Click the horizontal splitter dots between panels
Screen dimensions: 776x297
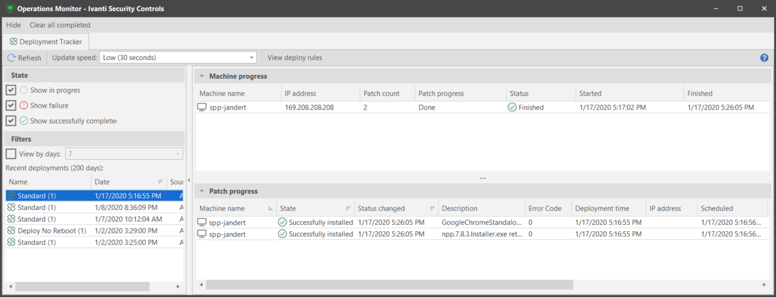[482, 178]
